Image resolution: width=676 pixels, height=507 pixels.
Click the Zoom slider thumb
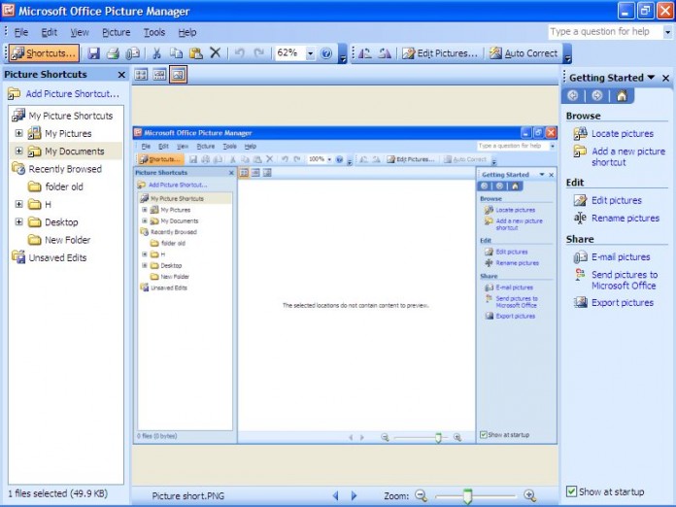[467, 495]
